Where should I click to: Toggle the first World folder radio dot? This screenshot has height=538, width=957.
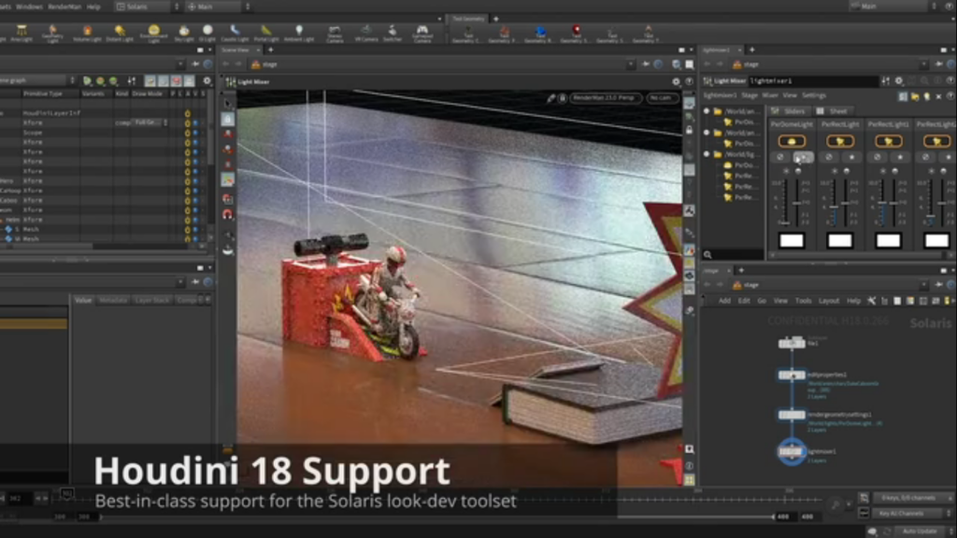[707, 111]
